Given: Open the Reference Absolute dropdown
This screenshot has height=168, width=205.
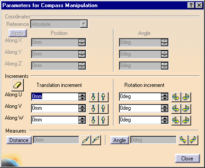Looking at the screenshot, I should coord(83,24).
